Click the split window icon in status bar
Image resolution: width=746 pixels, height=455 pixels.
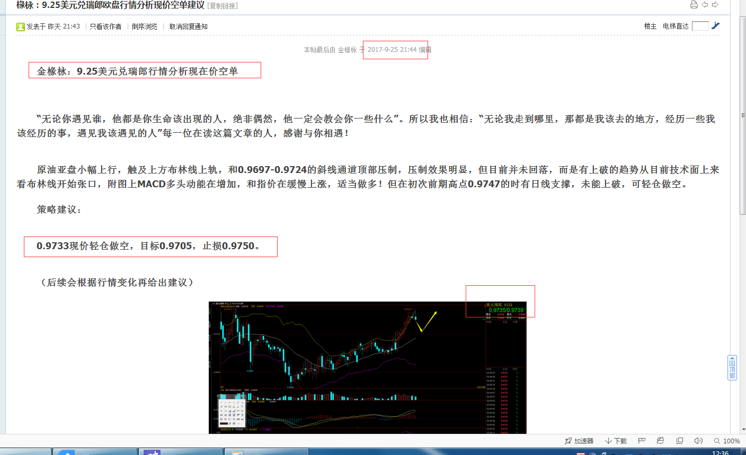[680, 441]
